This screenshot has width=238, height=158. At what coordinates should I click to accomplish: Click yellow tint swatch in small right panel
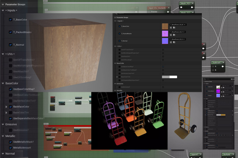(x=221, y=115)
